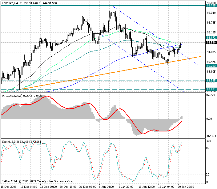Click the 91.872 price level label

point(211,38)
